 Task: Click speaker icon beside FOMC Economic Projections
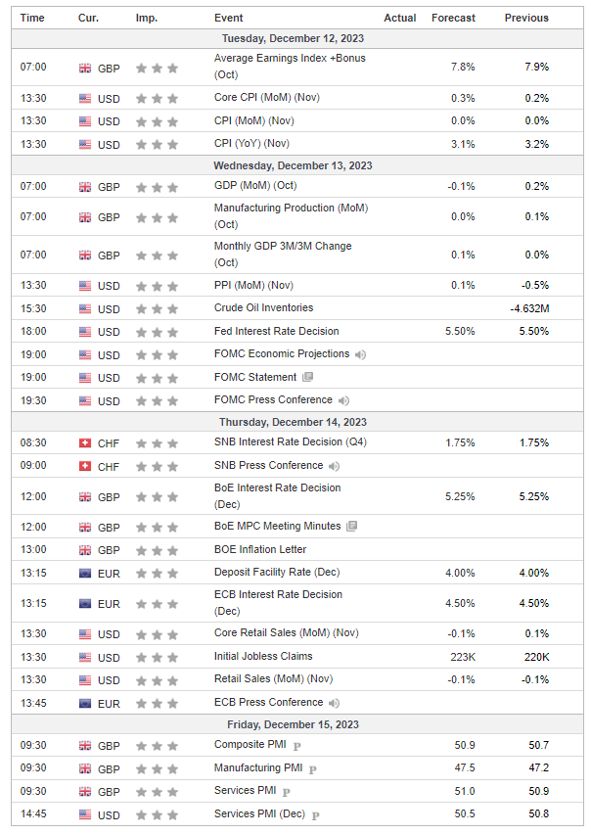(361, 354)
